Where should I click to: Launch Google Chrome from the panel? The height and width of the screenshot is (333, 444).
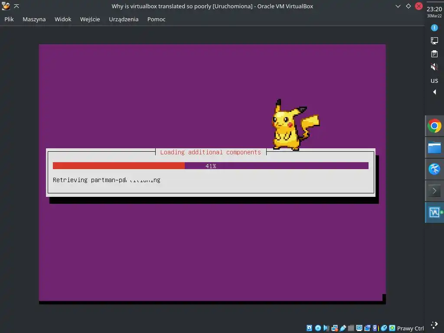(x=434, y=126)
